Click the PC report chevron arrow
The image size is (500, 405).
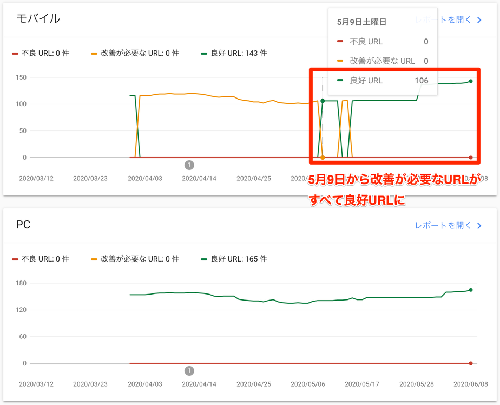(x=479, y=226)
